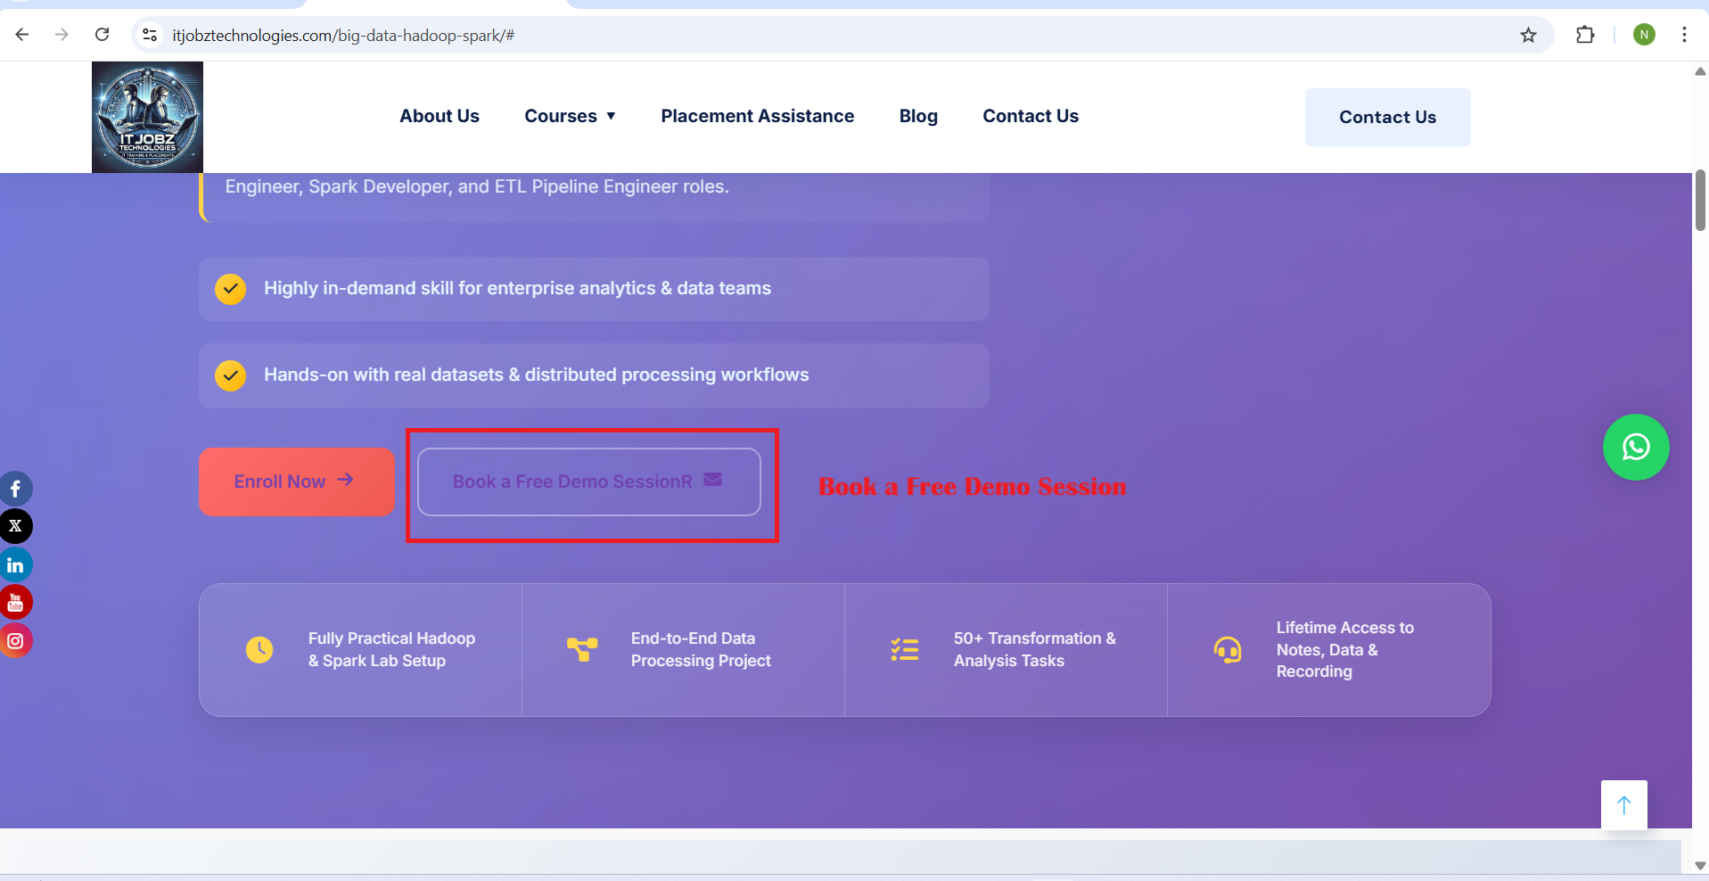
Task: Open the YouTube sidebar icon
Action: point(15,603)
